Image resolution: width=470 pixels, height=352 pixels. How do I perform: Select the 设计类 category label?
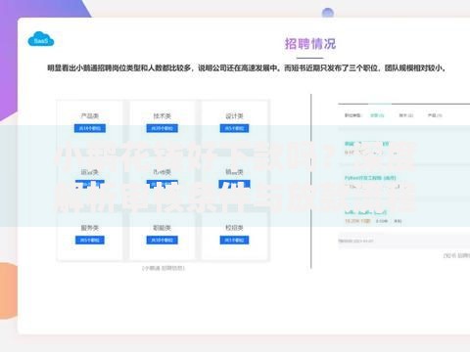pos(234,115)
